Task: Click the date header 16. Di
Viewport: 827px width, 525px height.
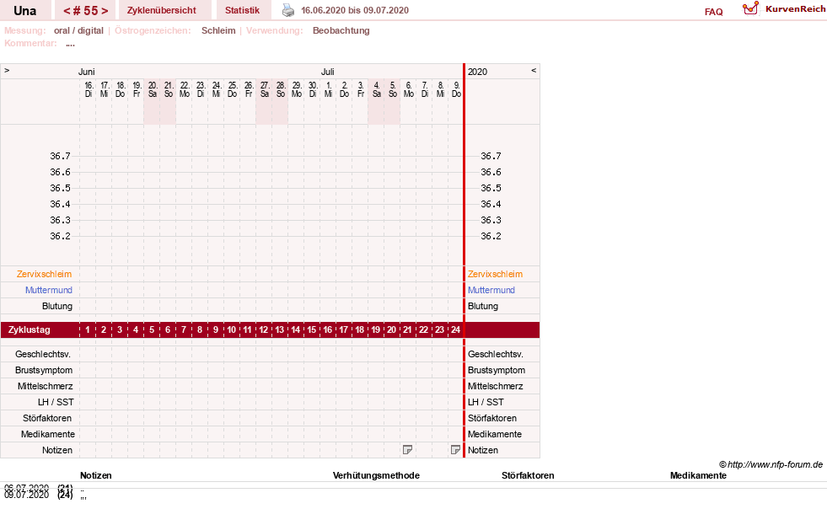Action: tap(89, 89)
